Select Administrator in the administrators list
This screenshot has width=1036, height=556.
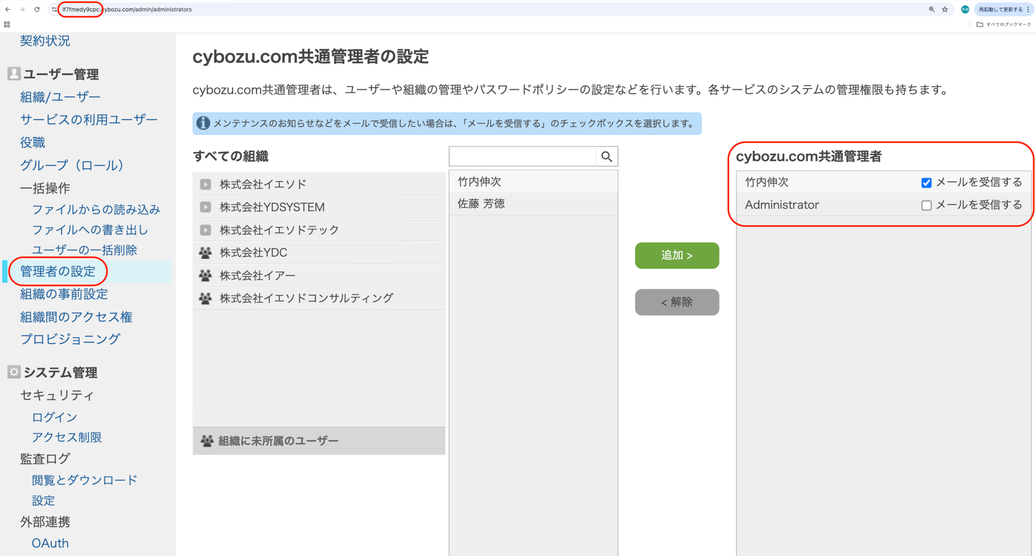click(x=782, y=205)
